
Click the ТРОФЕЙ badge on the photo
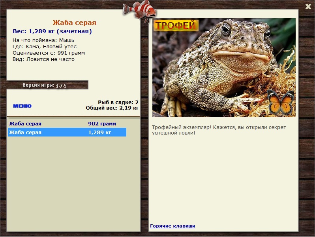click(175, 26)
